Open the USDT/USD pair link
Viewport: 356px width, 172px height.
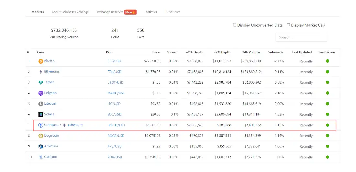(115, 82)
